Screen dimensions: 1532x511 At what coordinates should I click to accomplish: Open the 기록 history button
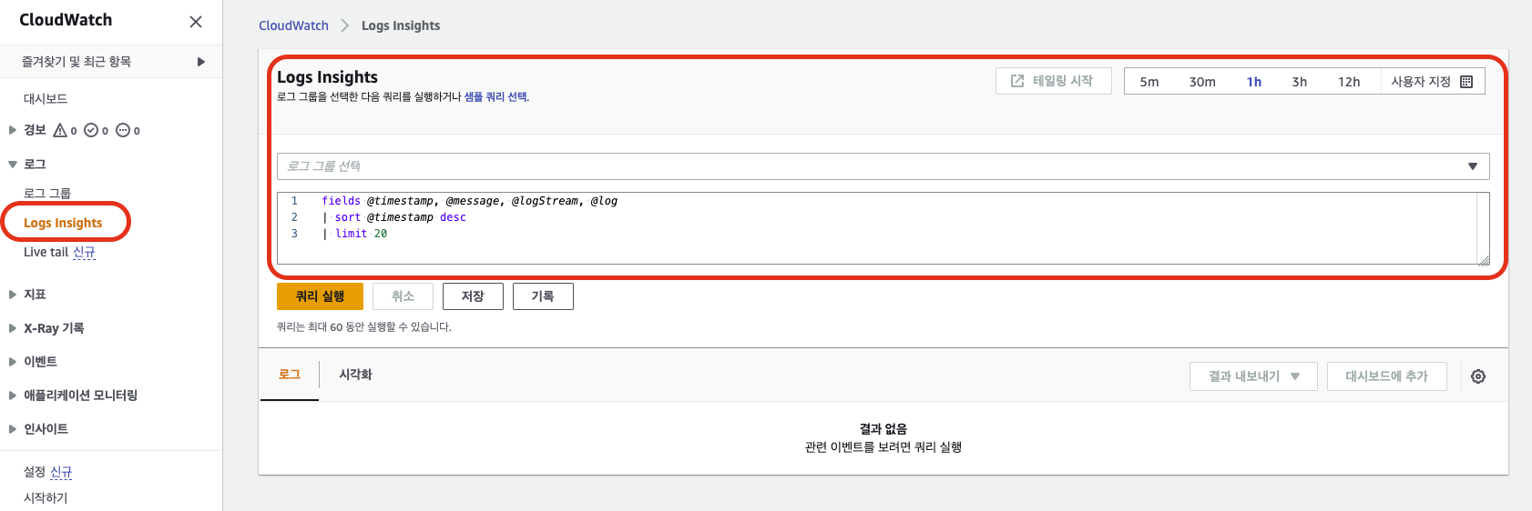[543, 296]
